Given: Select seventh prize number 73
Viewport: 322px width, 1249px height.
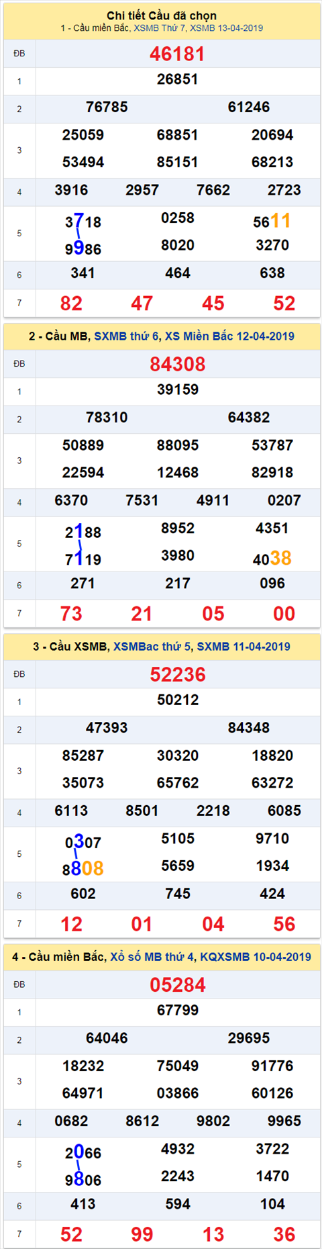Looking at the screenshot, I should 71,614.
